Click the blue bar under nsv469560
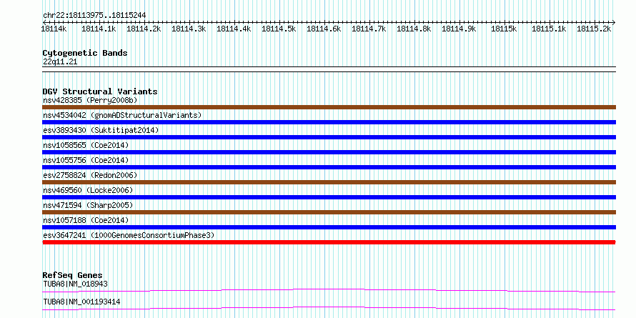Image resolution: width=636 pixels, height=318 pixels. click(329, 197)
